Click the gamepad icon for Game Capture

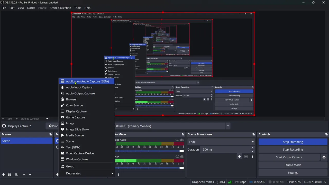click(62, 117)
